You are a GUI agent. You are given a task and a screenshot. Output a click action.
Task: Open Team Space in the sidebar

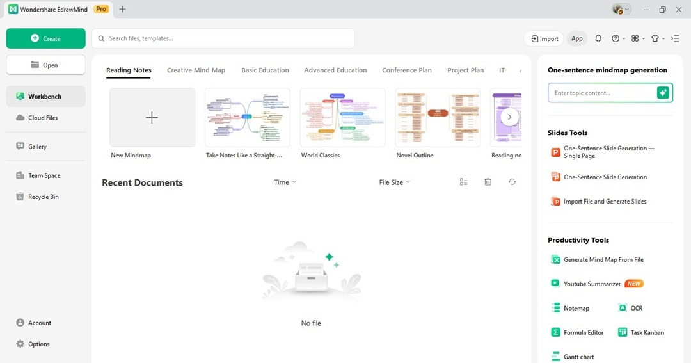46,175
